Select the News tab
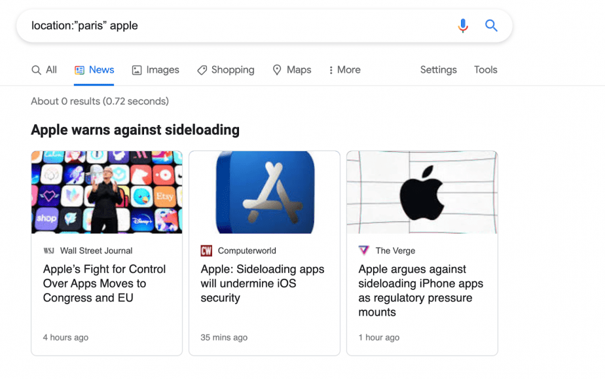Viewport: 605px width, 379px height. tap(94, 70)
